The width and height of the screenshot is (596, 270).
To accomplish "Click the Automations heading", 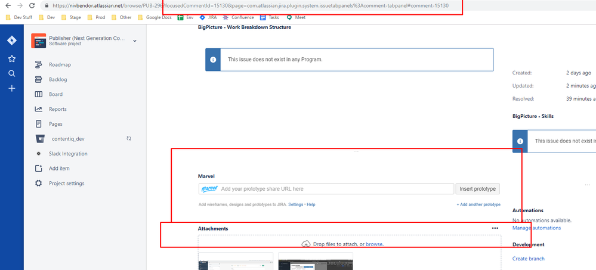I will tap(527, 210).
